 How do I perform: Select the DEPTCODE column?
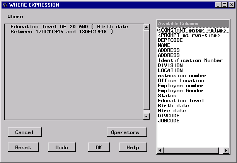pyautogui.click(x=170, y=40)
